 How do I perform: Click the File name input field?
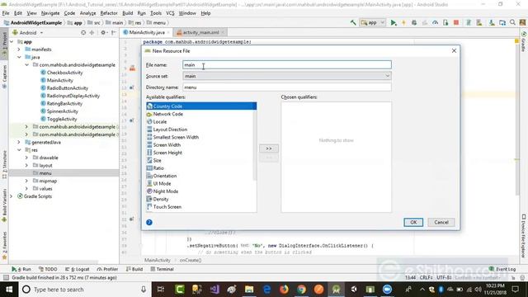pos(287,65)
